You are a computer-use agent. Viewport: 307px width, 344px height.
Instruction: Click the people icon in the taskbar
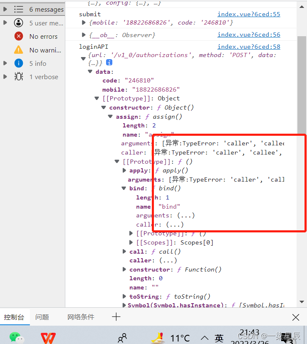[122, 338]
